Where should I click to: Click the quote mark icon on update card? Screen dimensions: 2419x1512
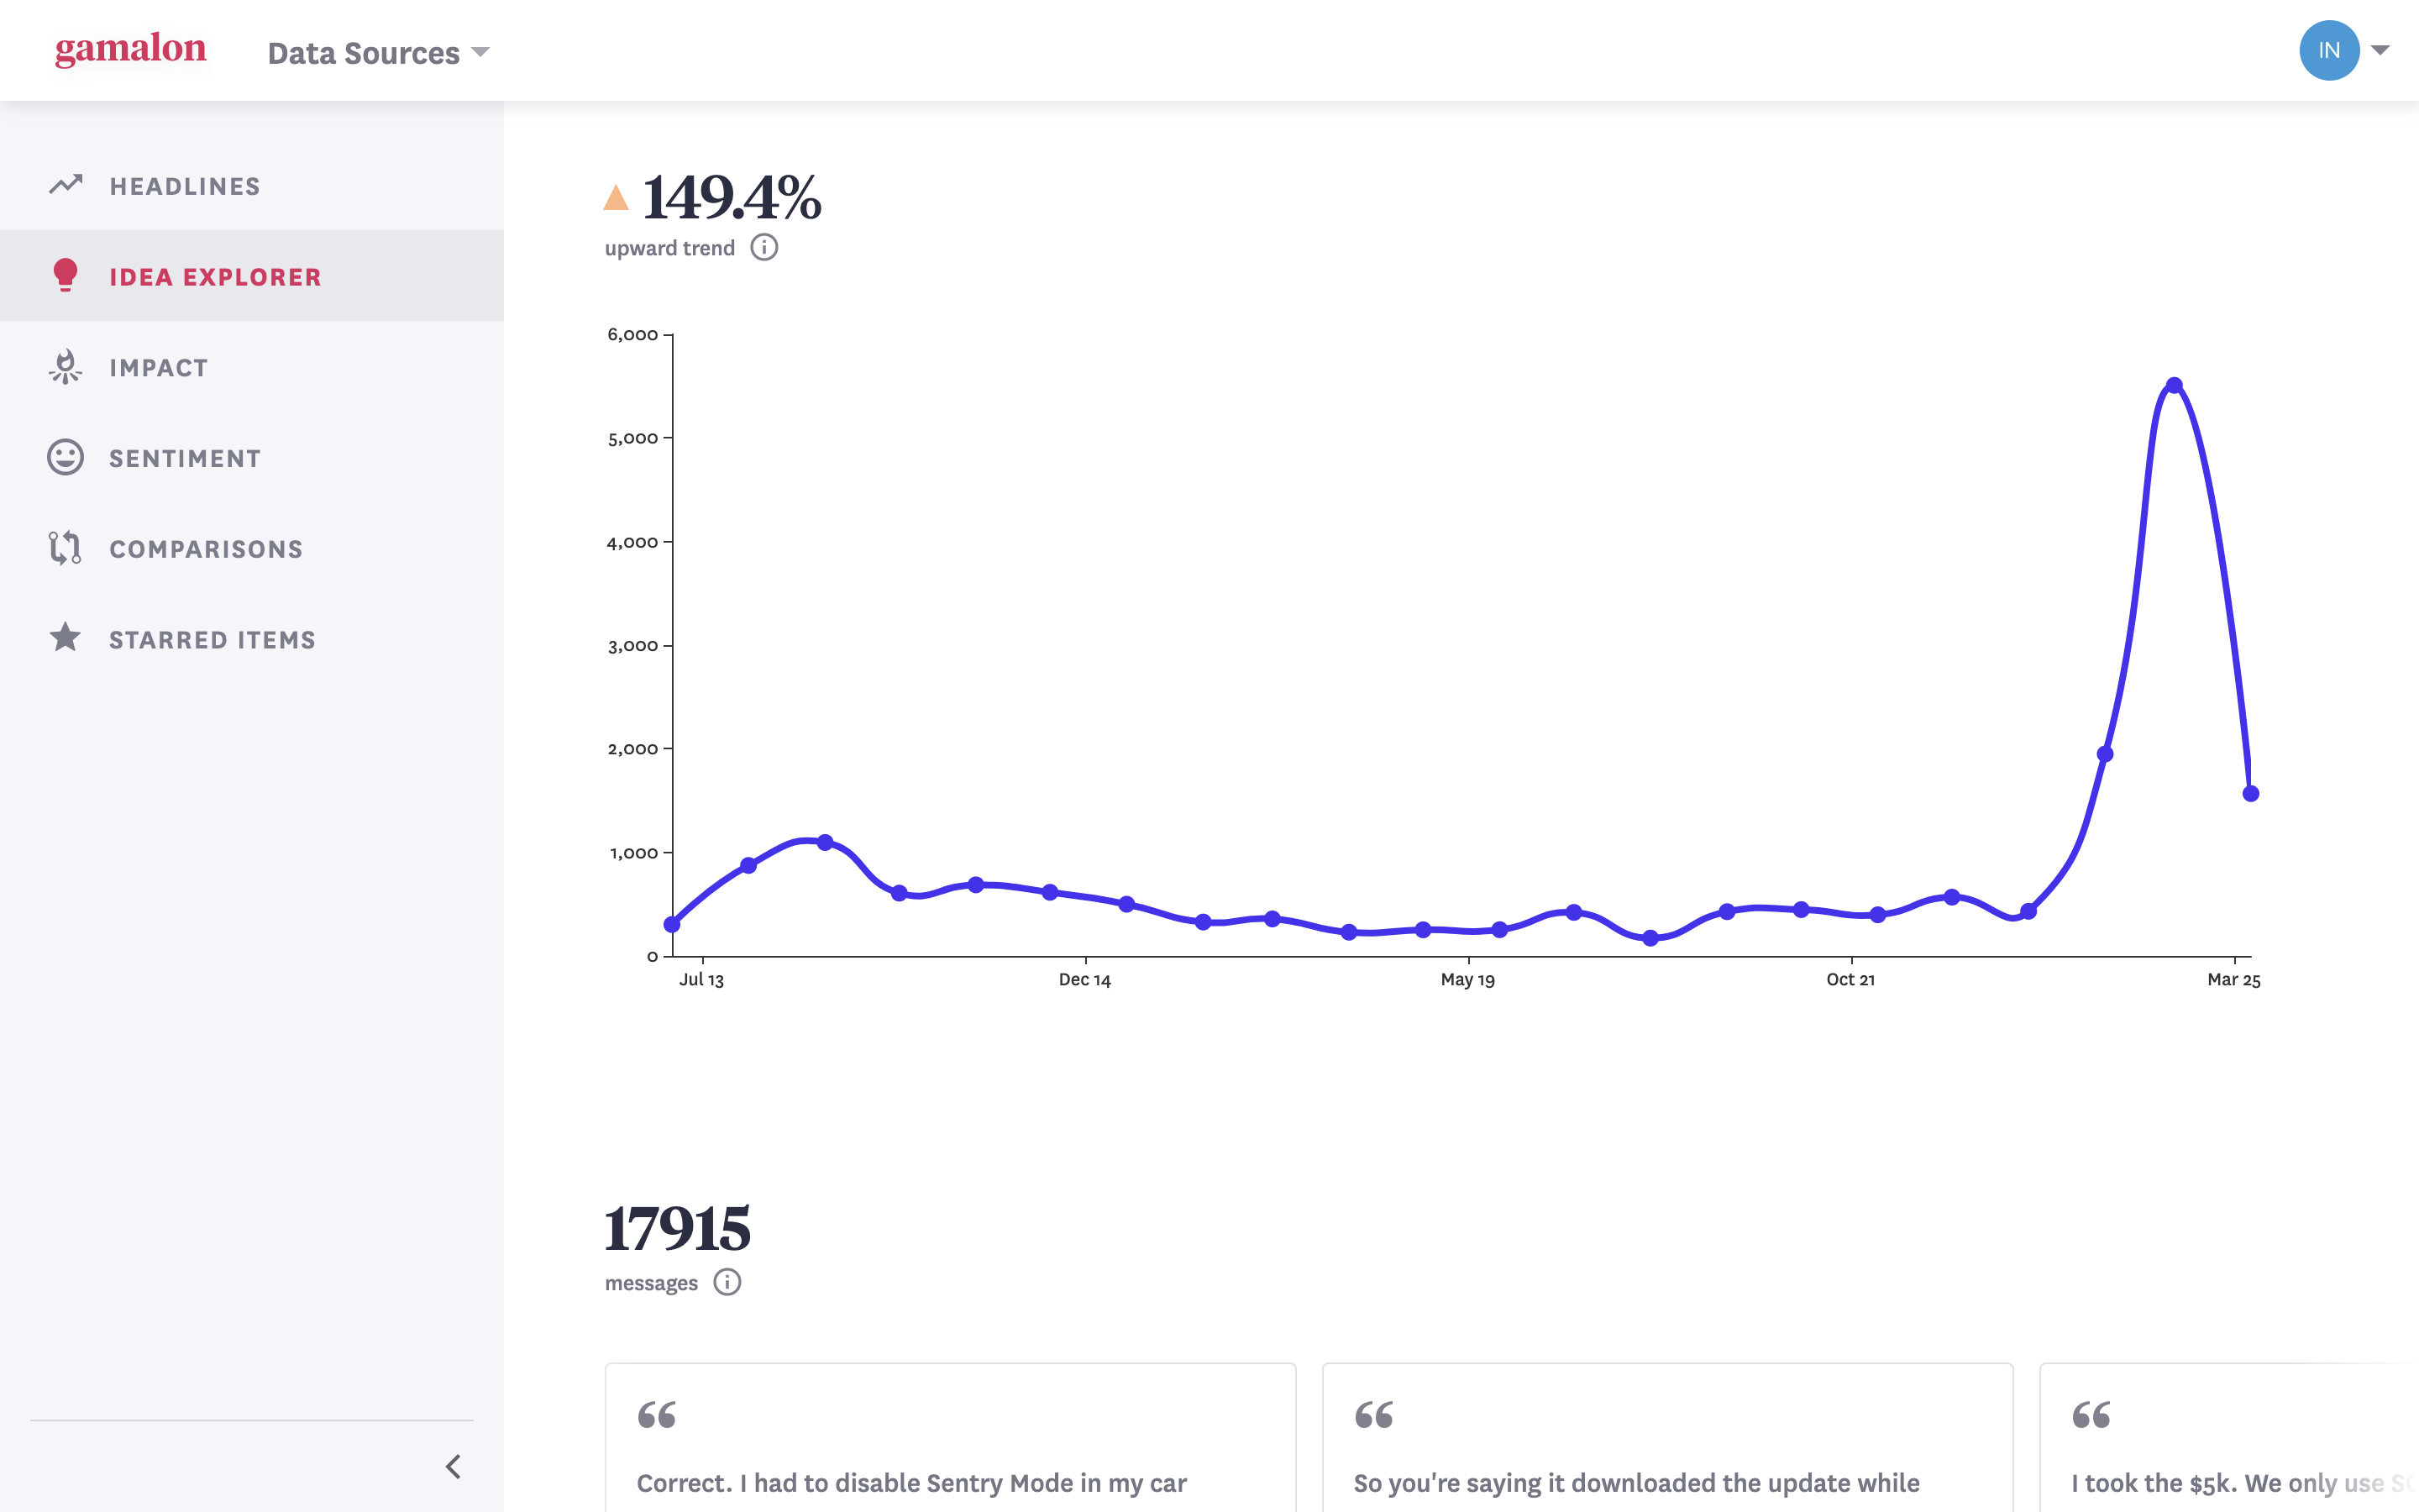tap(1374, 1415)
